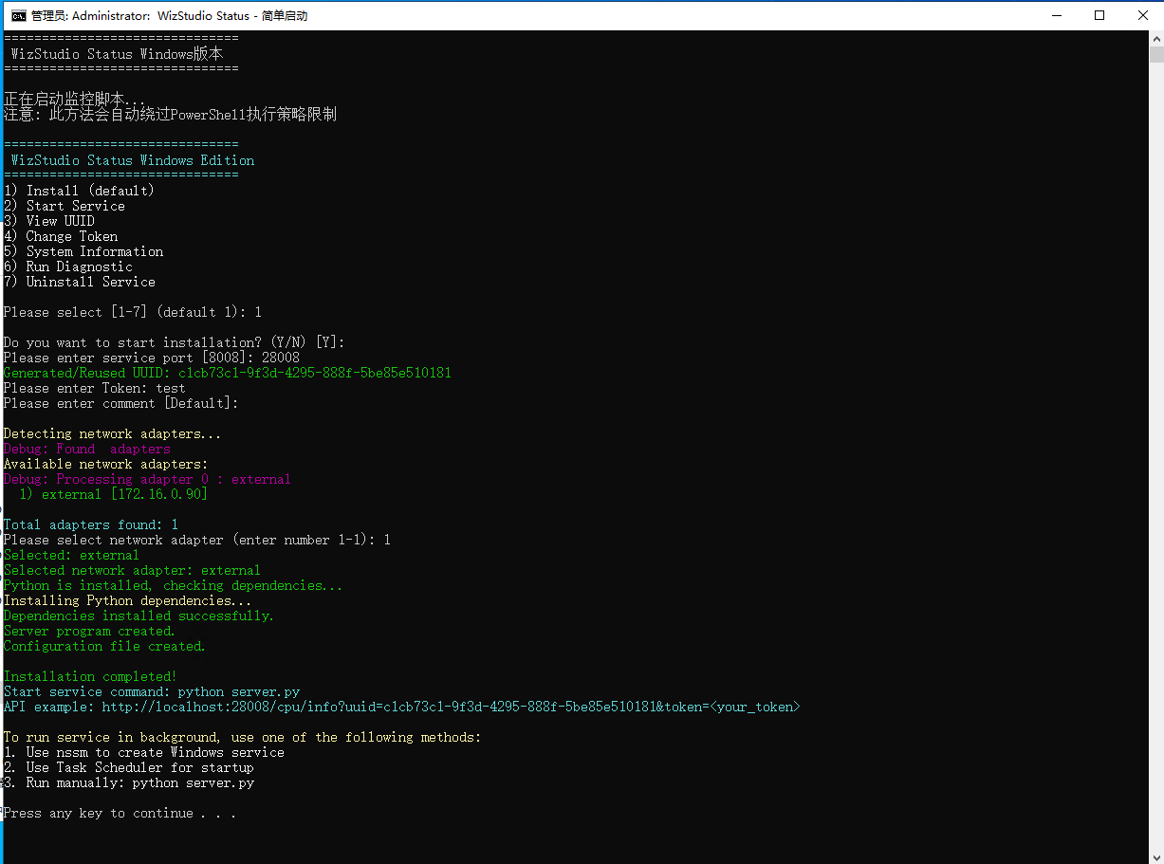Click the 'WizStudio Status Windows版本' header line
Screen dimensions: 1164x864
tap(118, 54)
